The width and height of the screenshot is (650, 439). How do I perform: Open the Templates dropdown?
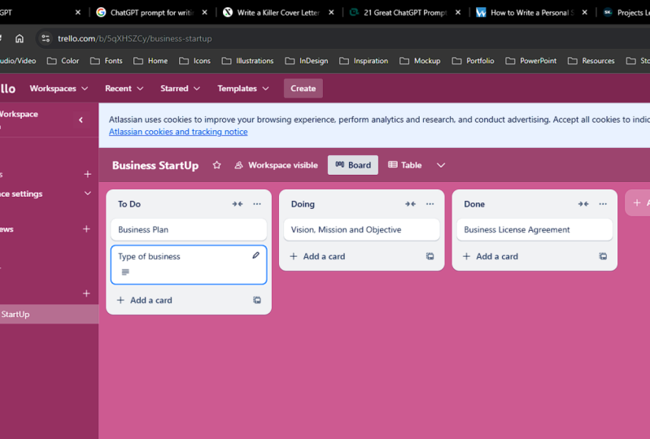click(x=243, y=89)
